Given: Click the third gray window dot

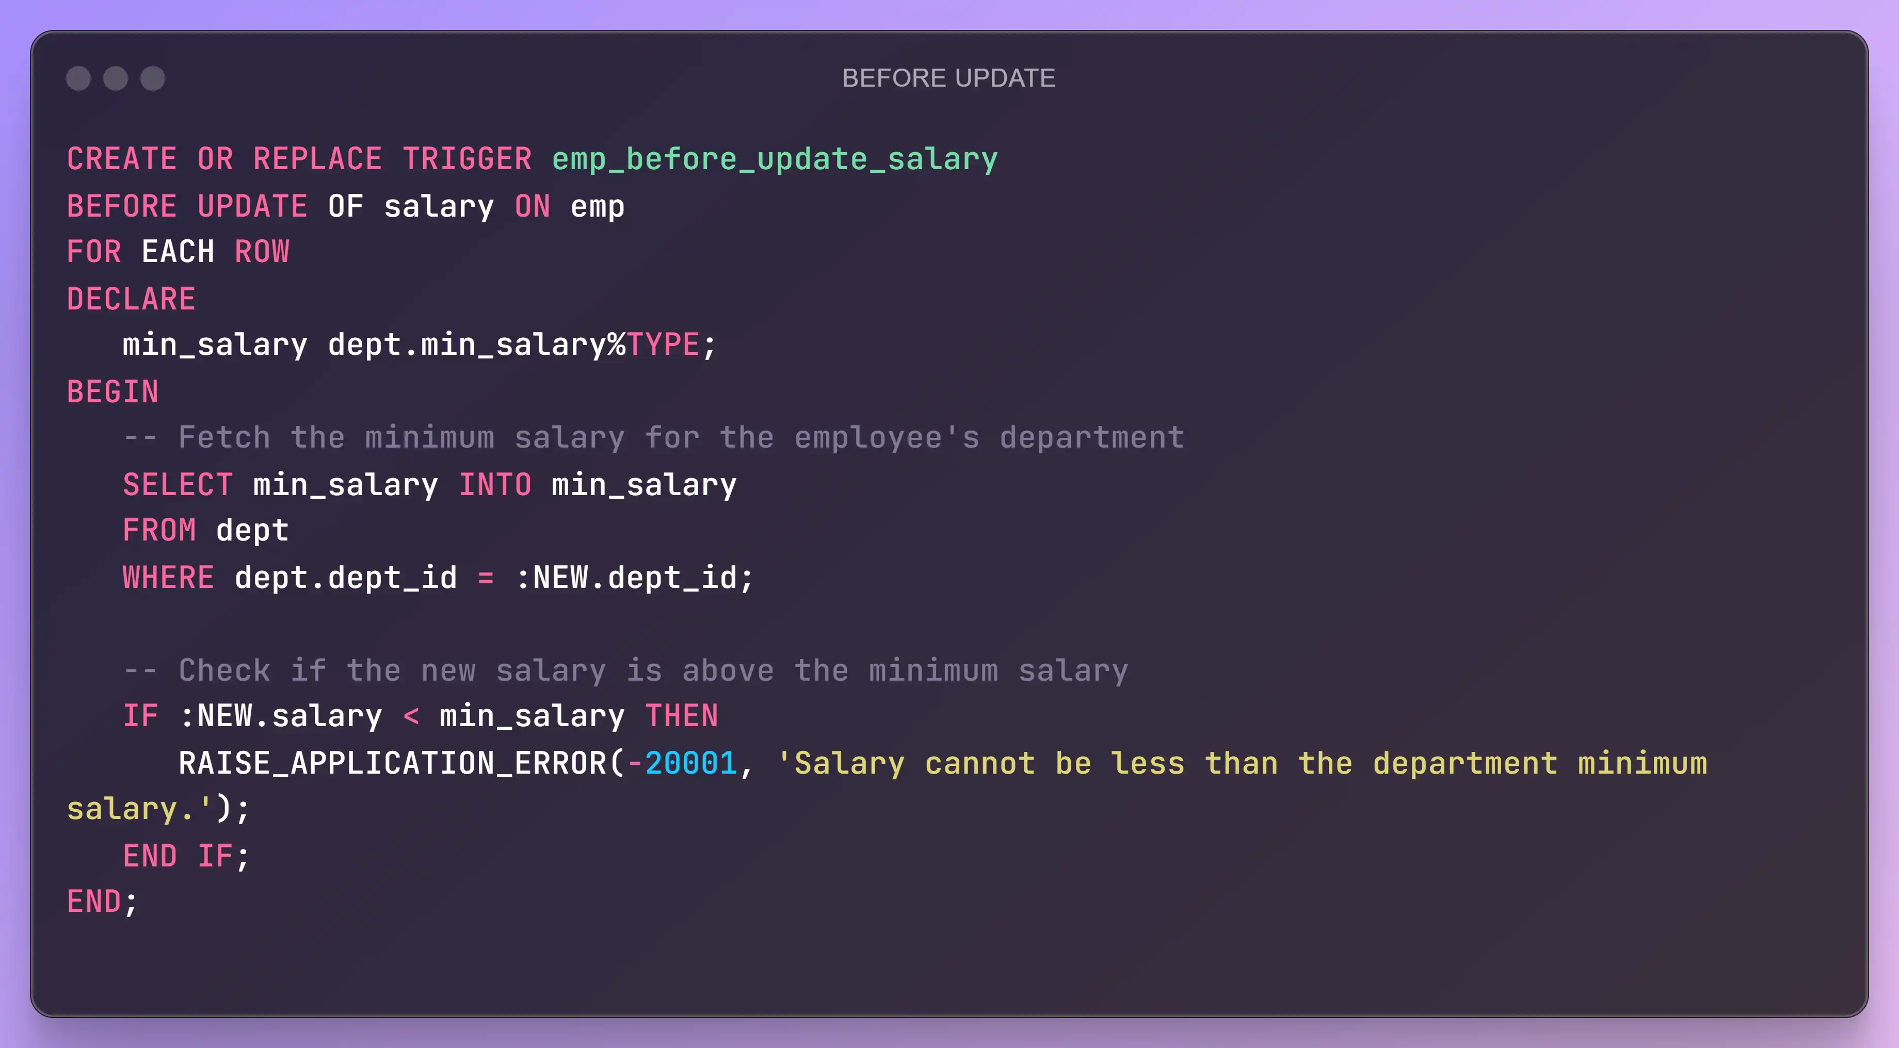Looking at the screenshot, I should click(x=153, y=78).
